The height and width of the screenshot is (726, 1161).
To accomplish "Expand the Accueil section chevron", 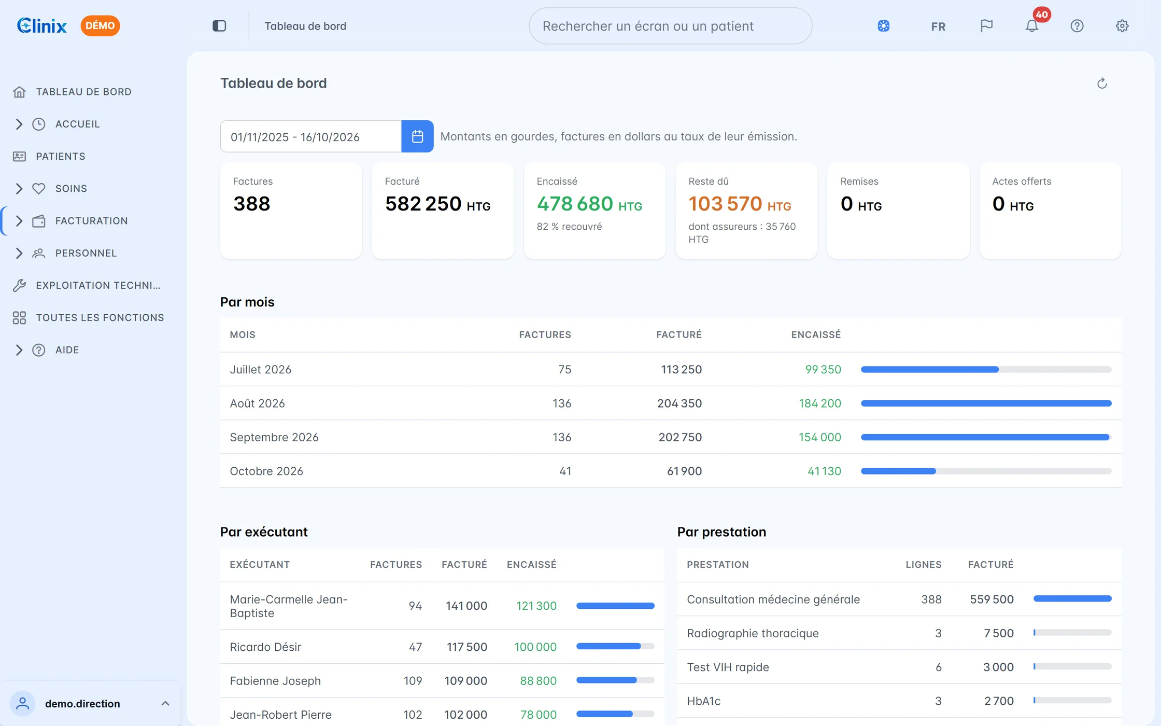I will click(x=19, y=124).
